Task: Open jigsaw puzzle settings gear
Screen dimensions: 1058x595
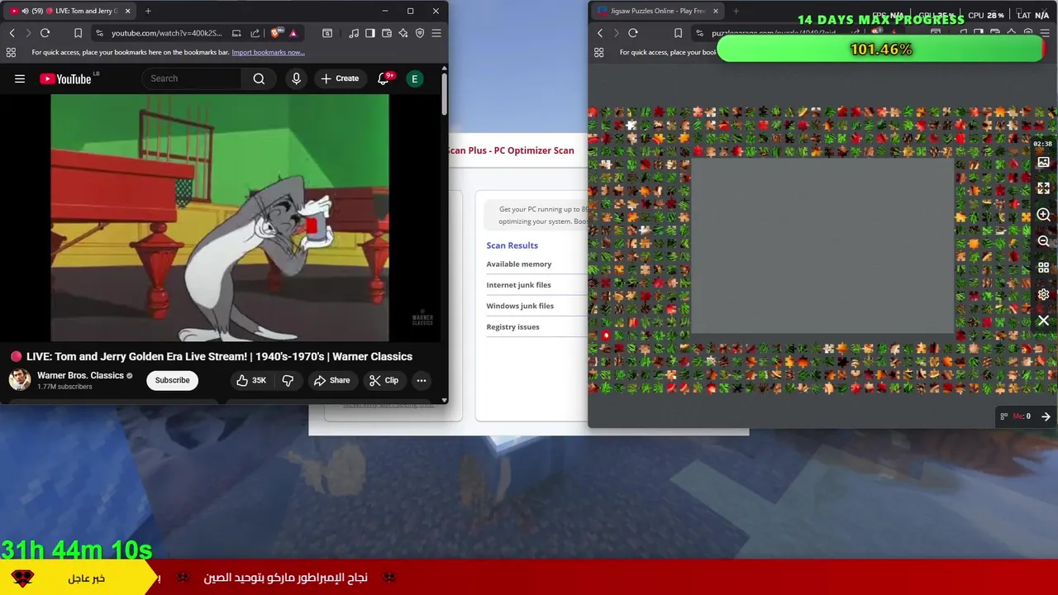Action: click(x=1043, y=294)
